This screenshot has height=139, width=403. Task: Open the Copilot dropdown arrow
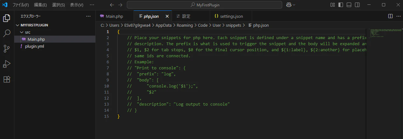[x=294, y=5]
